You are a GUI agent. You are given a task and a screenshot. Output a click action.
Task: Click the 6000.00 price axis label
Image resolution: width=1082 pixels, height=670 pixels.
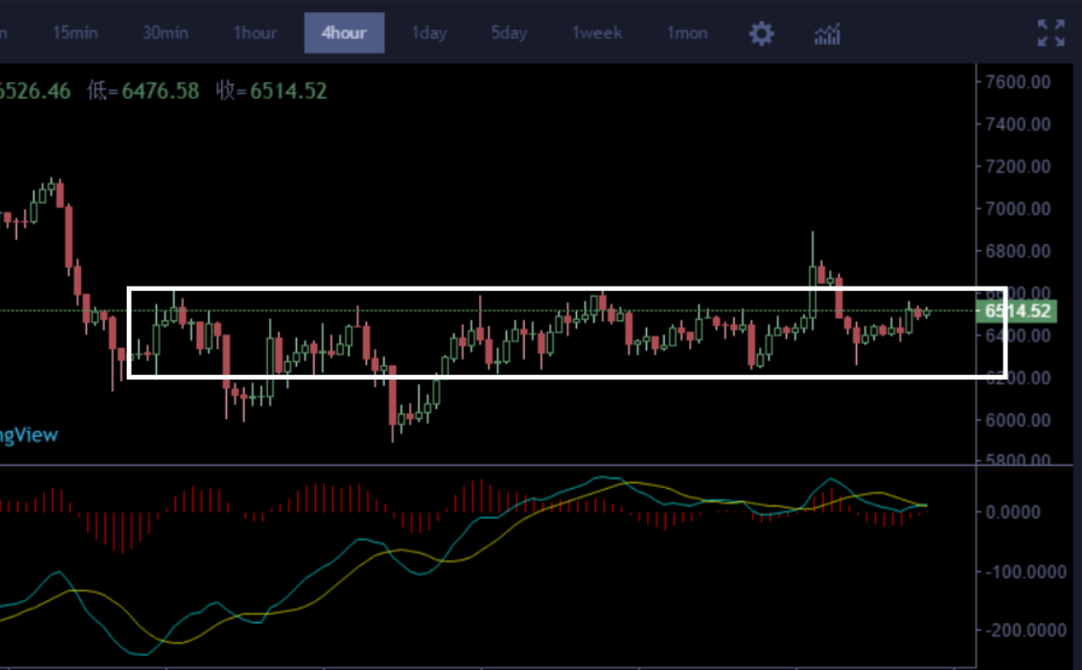1019,420
